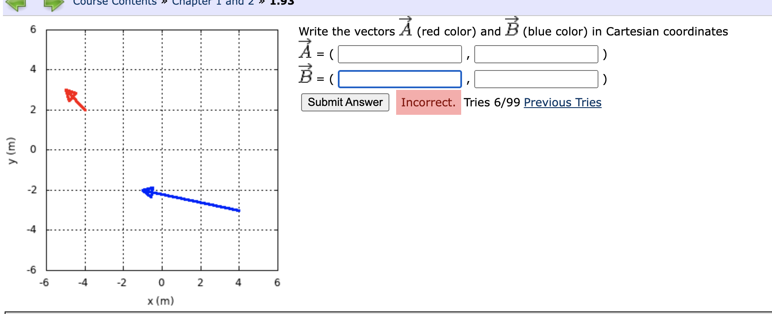Click the red Incorrect status box
The width and height of the screenshot is (772, 314).
(428, 103)
